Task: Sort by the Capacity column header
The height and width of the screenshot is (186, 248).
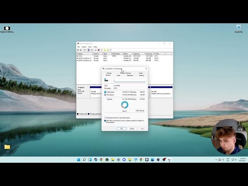Action: (139, 54)
